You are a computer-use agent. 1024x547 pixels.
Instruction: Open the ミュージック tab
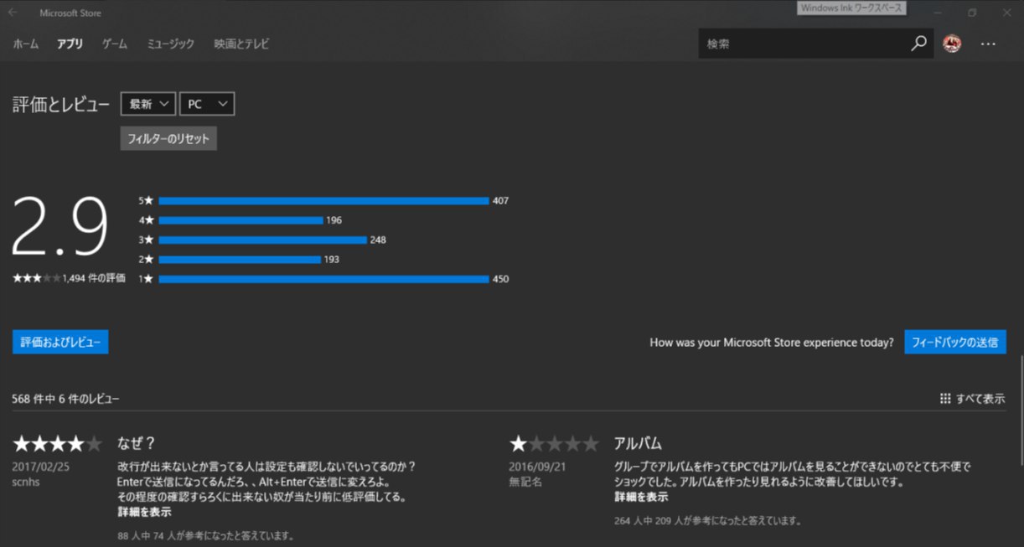[x=170, y=44]
